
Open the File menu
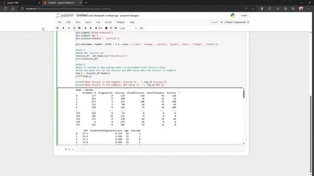[60, 22]
